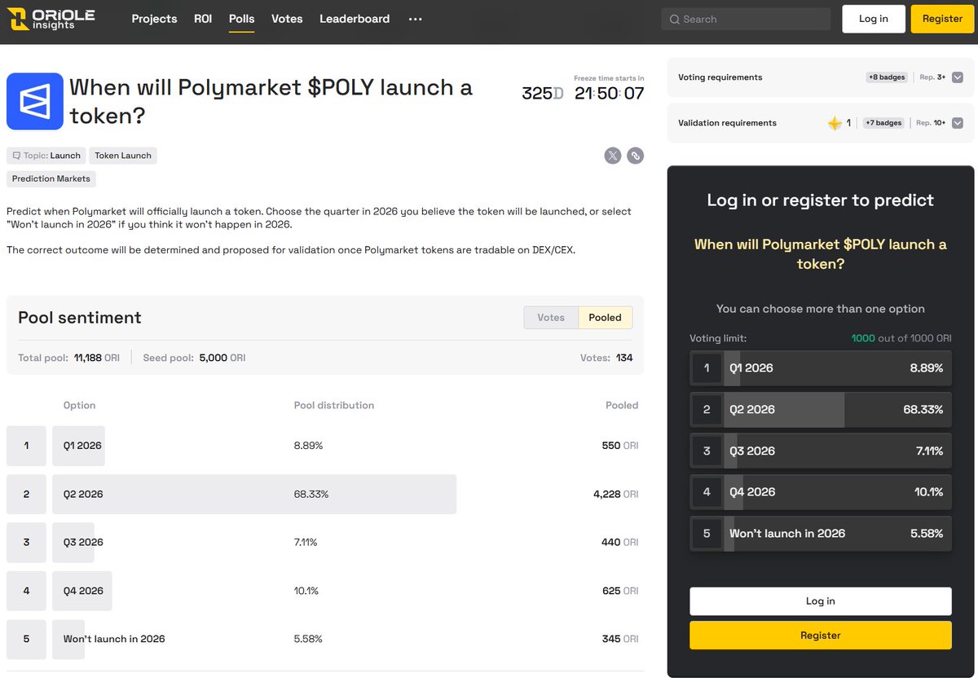Image resolution: width=978 pixels, height=682 pixels.
Task: Click the +7 badges label
Action: [883, 123]
